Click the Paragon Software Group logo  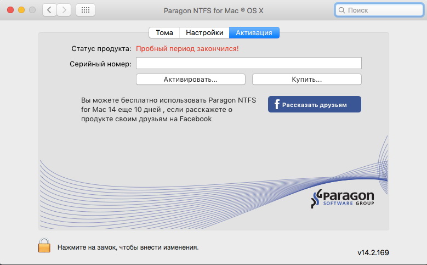coord(343,200)
